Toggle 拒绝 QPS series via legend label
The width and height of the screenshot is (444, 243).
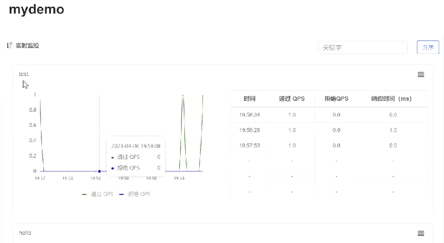[139, 194]
